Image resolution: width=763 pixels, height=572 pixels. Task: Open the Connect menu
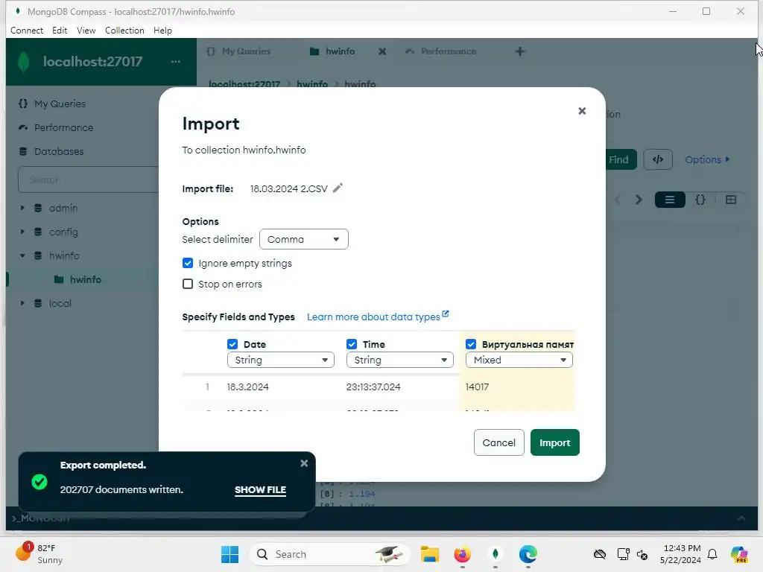[x=27, y=30]
